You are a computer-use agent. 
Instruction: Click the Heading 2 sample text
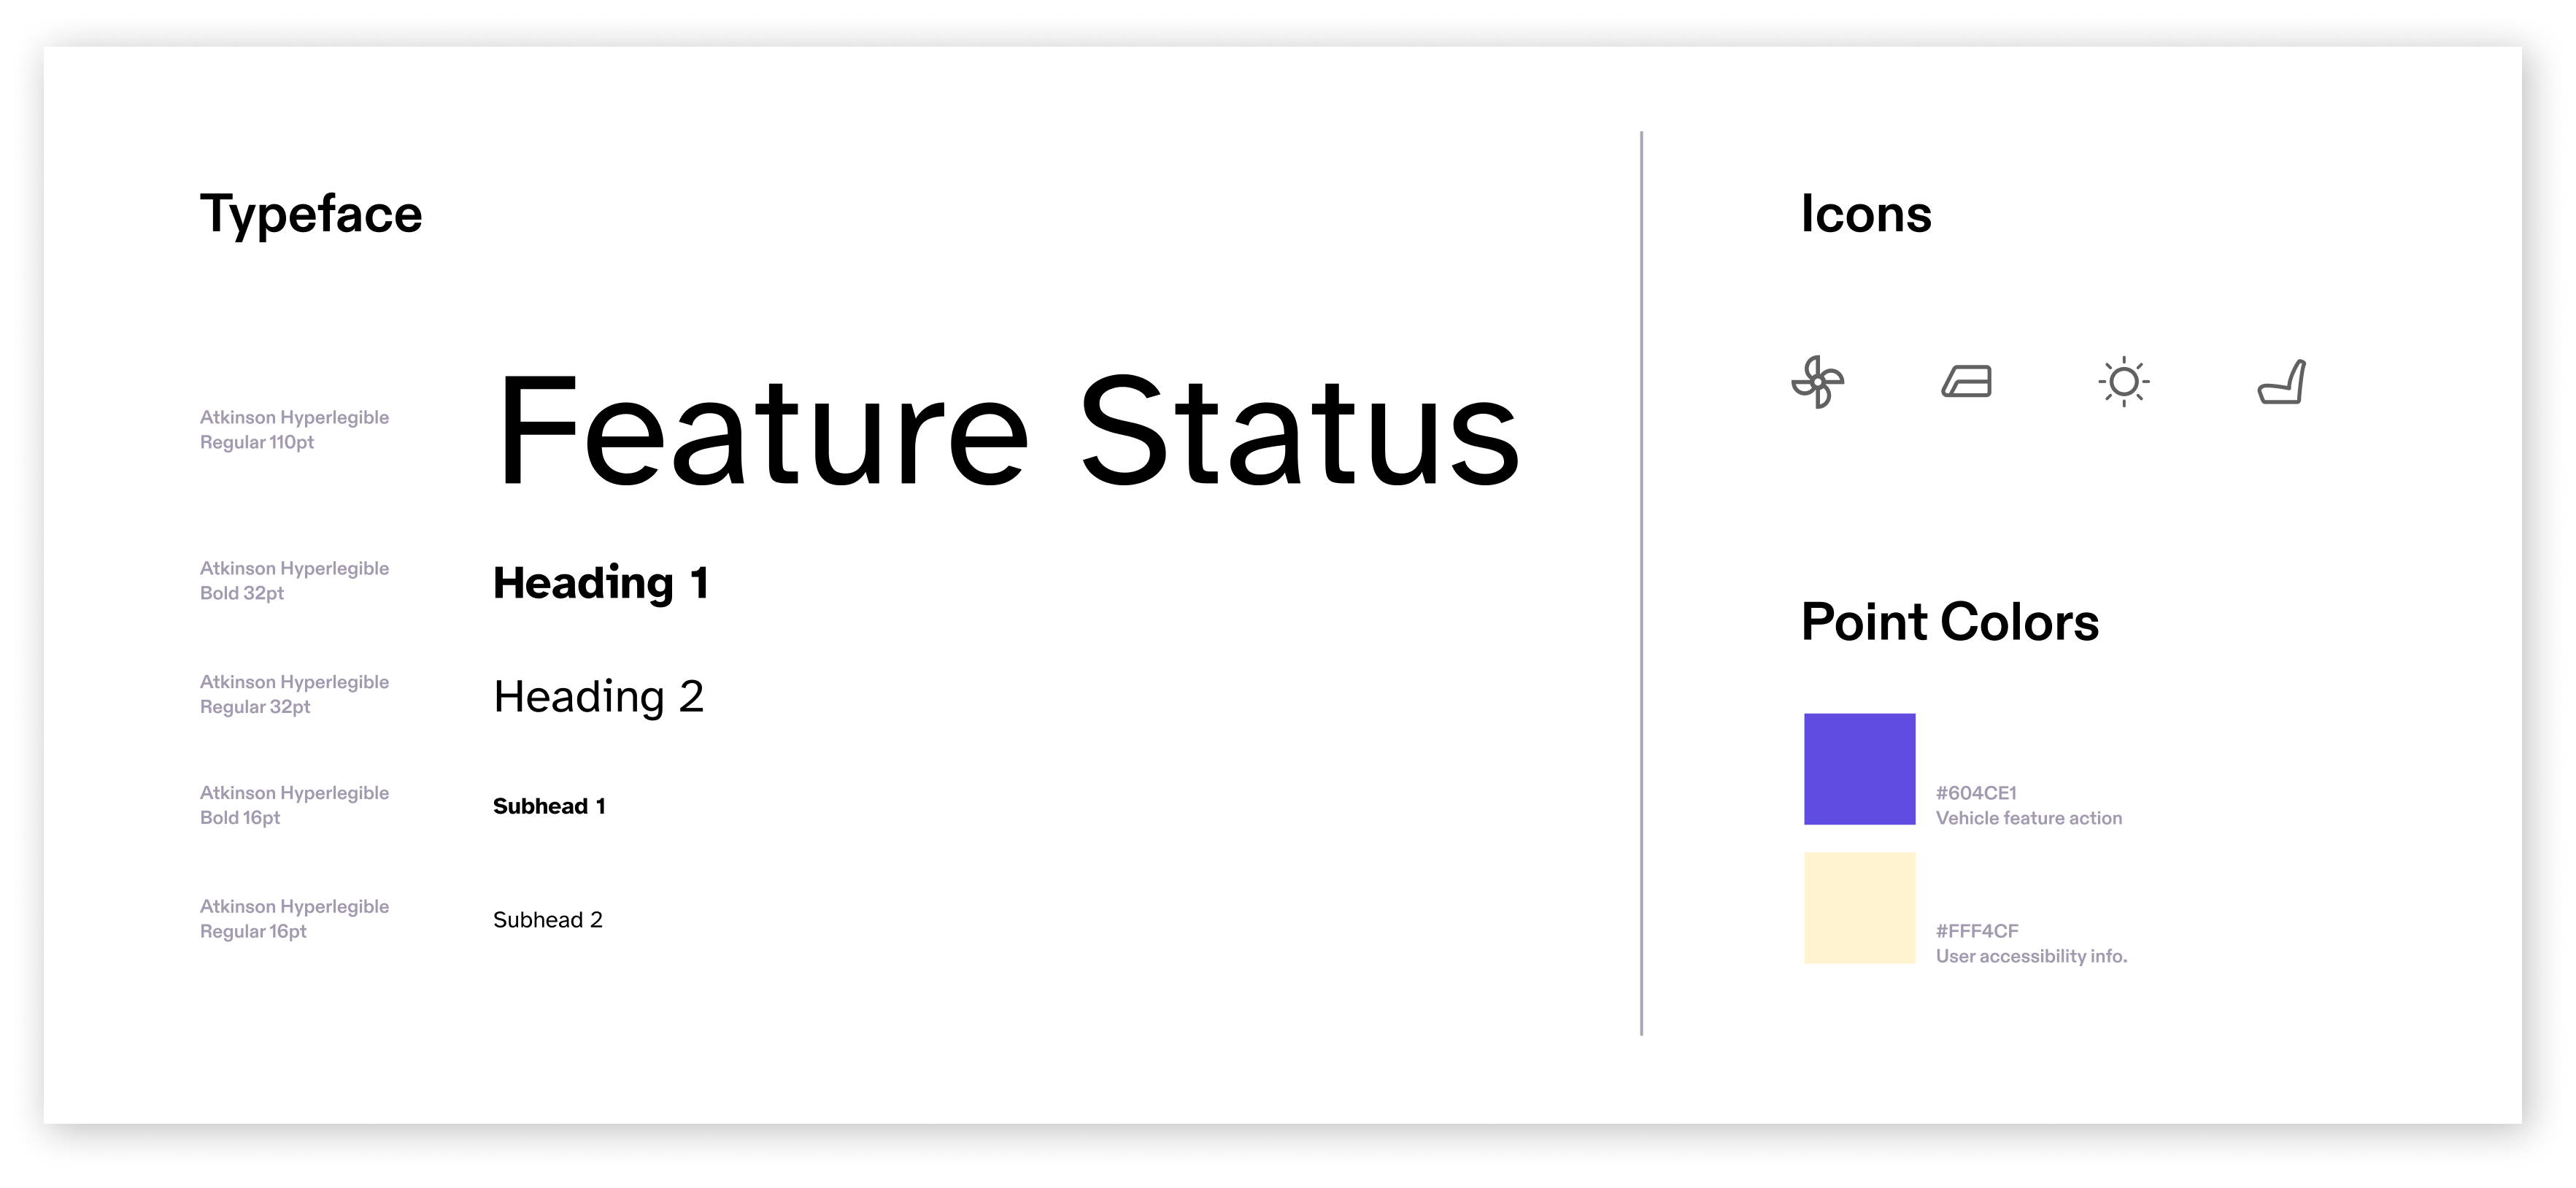click(598, 696)
